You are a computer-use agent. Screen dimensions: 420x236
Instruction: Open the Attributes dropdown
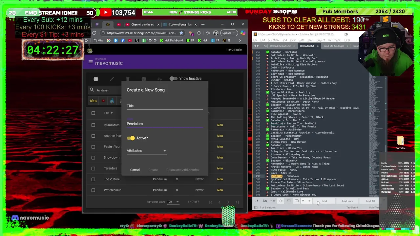click(x=146, y=151)
